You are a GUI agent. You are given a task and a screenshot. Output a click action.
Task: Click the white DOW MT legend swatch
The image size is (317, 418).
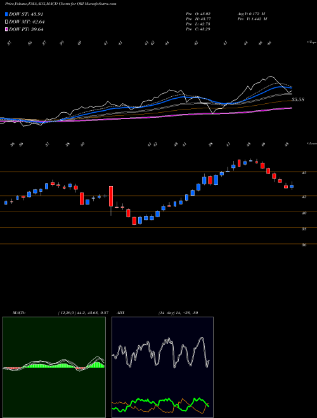tap(7, 22)
